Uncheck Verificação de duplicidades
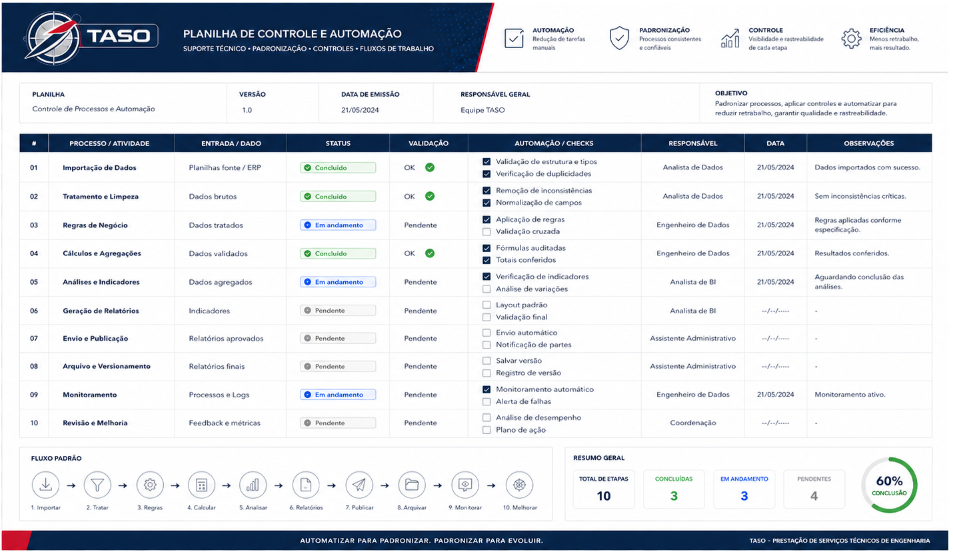 pyautogui.click(x=486, y=173)
